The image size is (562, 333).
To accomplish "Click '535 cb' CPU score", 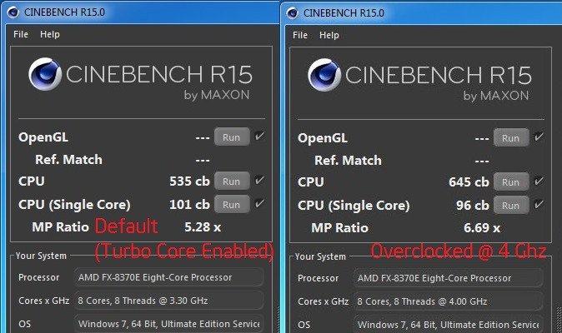I will 189,181.
